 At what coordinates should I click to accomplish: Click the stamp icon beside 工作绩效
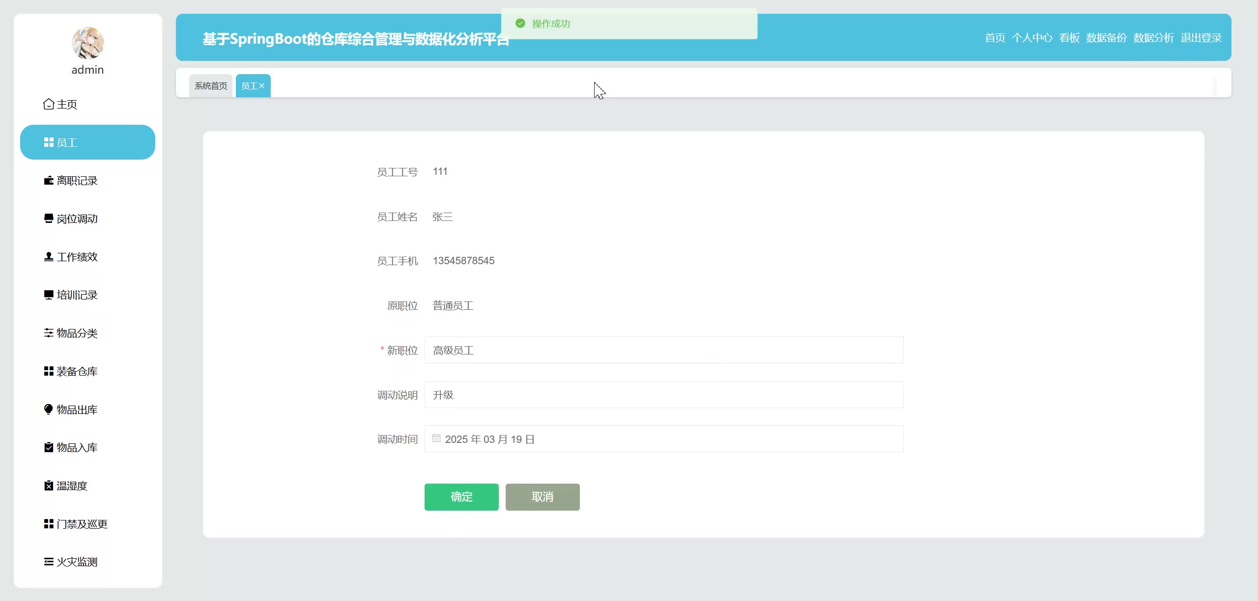(x=49, y=257)
